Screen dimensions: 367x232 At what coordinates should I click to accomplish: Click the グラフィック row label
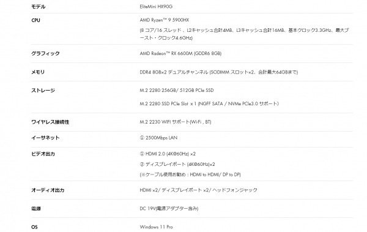[45, 53]
